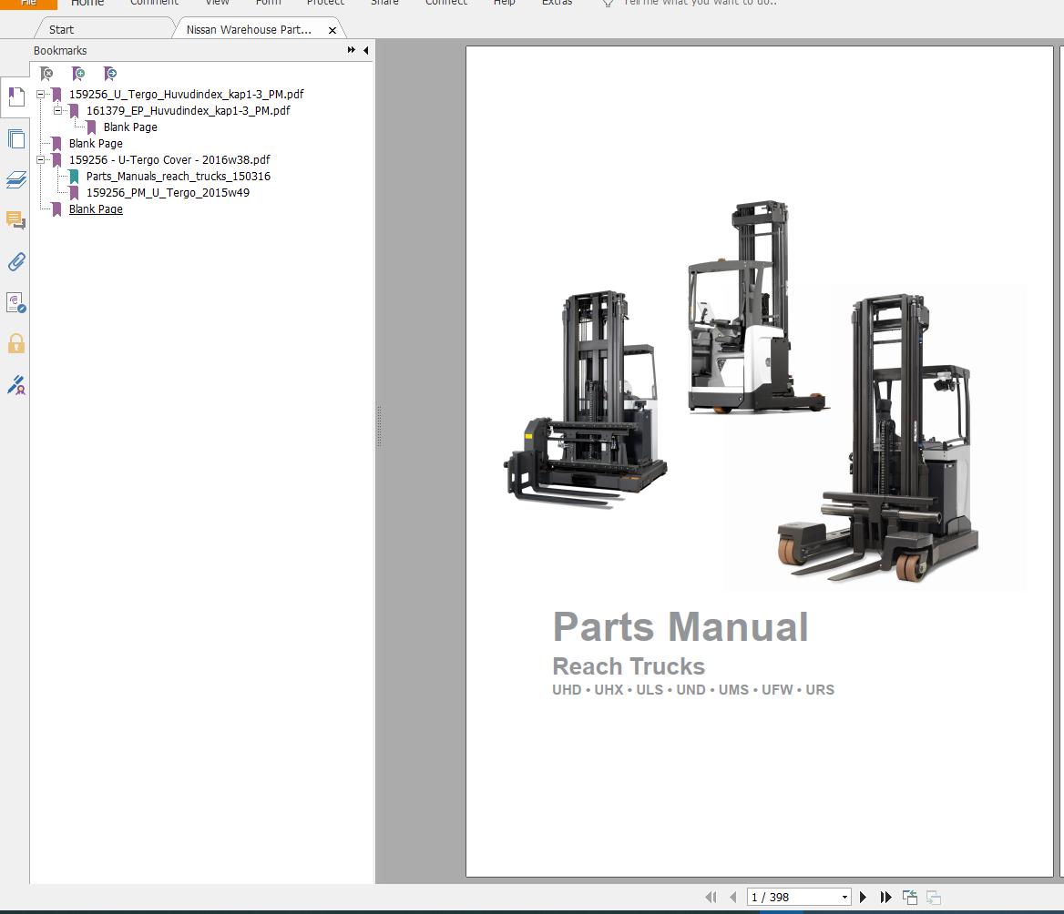Select Parts_Manuals_reach_trucks_150316 bookmark
Screen dimensions: 1064x914
pyautogui.click(x=178, y=177)
